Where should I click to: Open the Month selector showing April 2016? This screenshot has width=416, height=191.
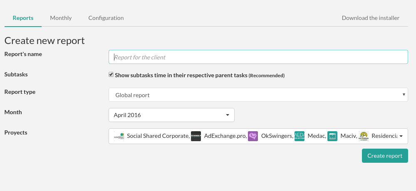click(171, 115)
